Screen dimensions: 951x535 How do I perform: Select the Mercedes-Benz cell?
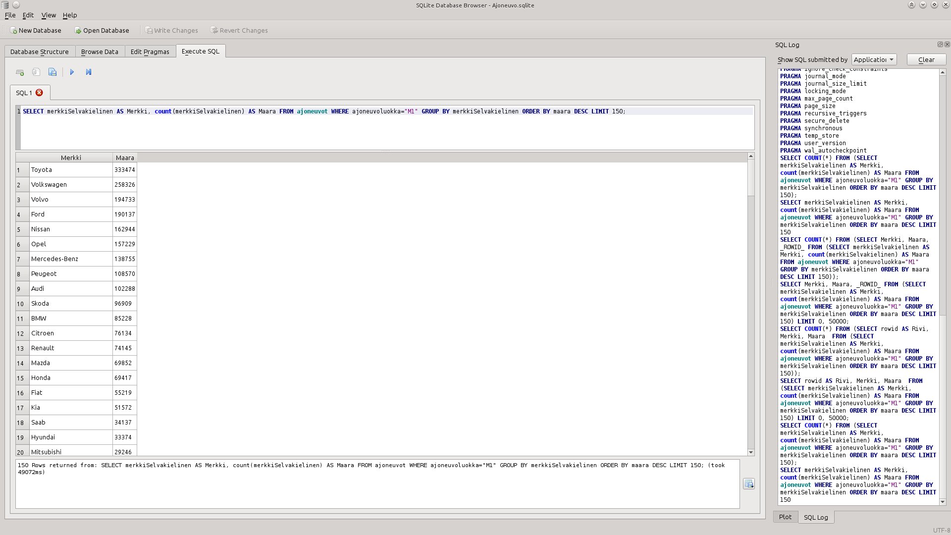71,259
